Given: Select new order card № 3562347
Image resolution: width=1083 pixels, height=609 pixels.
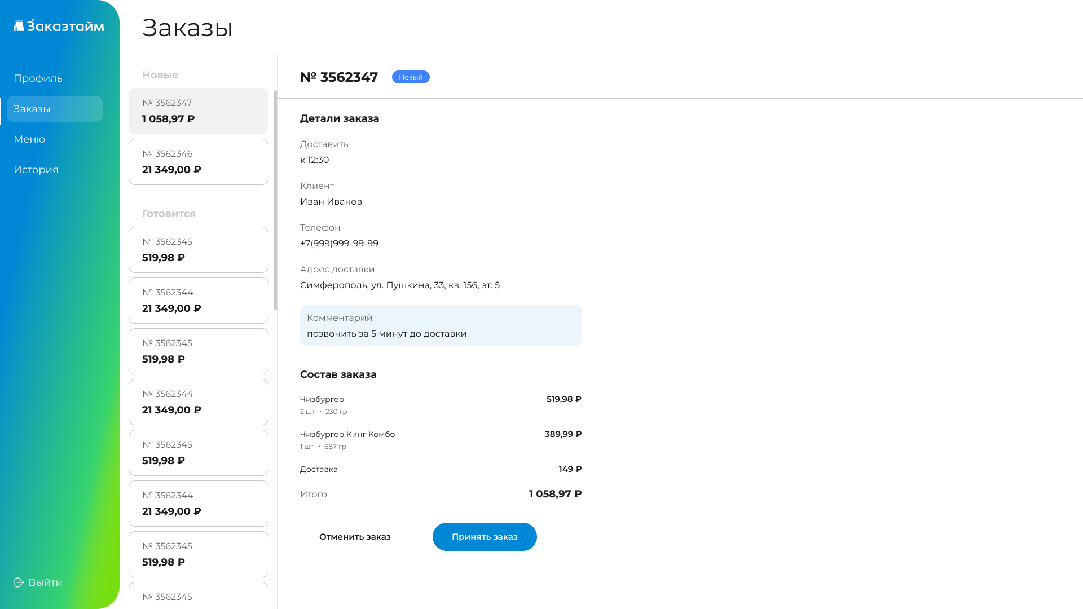Looking at the screenshot, I should [x=199, y=111].
